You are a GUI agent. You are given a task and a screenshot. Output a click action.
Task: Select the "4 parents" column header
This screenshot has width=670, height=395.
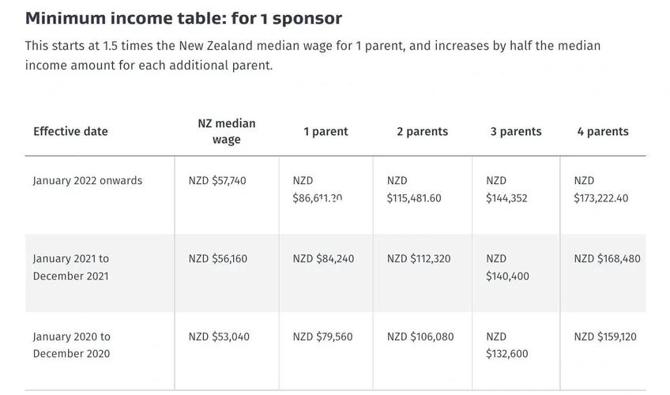pos(603,131)
